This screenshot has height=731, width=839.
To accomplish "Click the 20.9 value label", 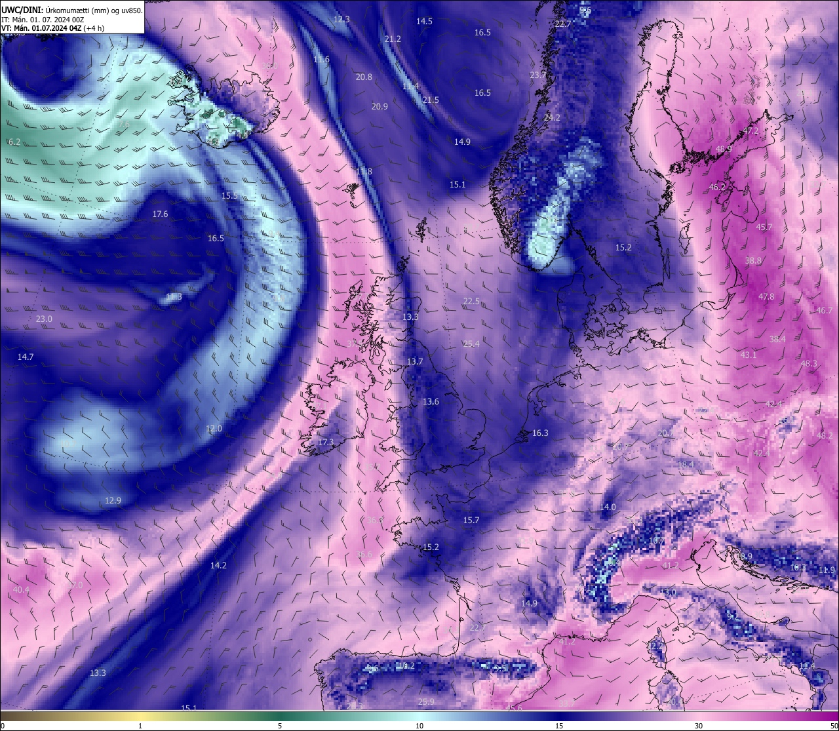I will [x=380, y=107].
